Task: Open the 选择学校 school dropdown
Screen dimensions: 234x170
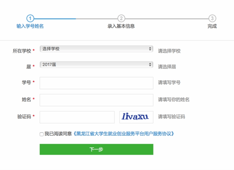Action: coord(97,49)
